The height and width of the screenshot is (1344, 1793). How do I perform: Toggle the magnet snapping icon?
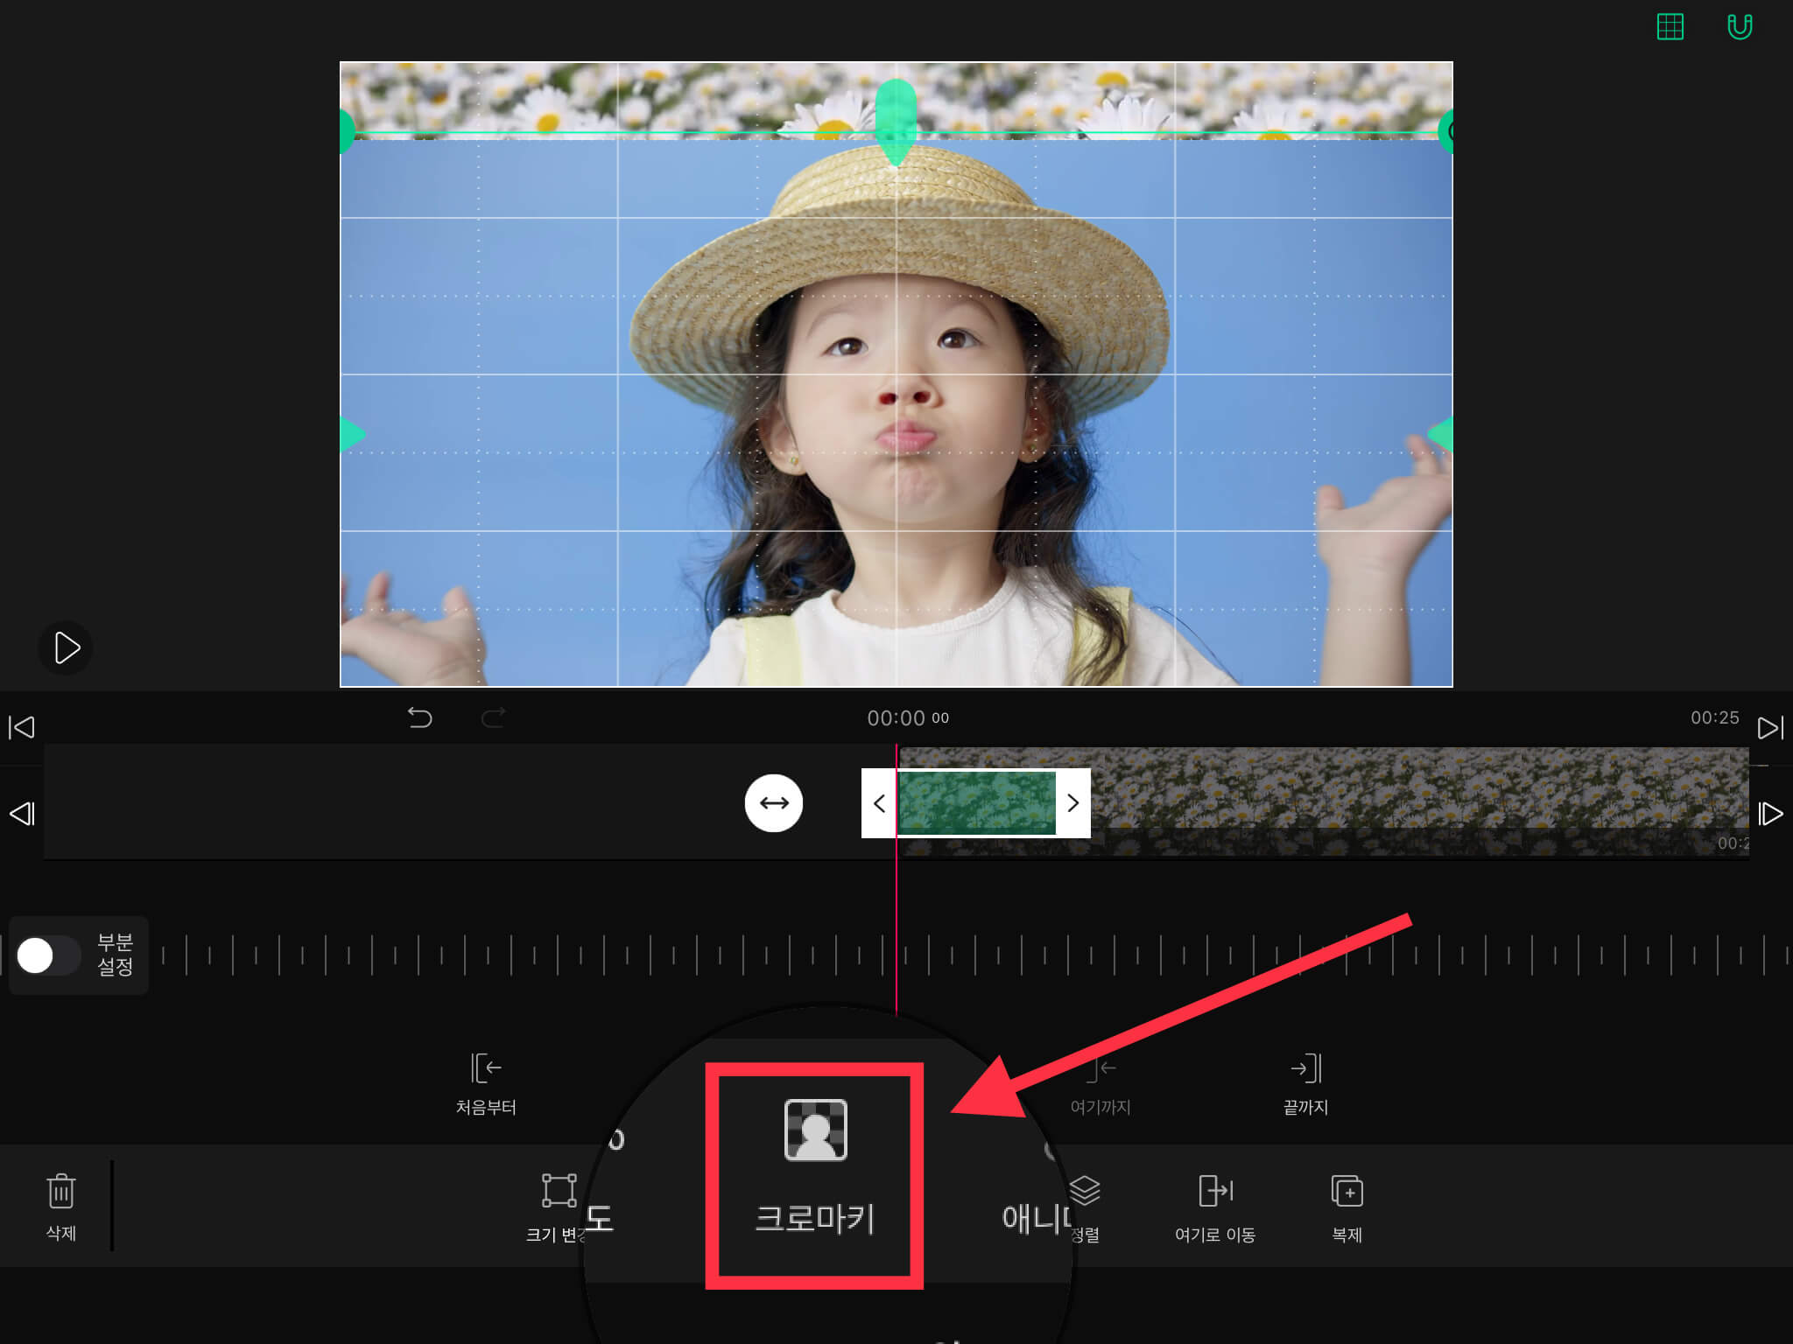pyautogui.click(x=1740, y=27)
